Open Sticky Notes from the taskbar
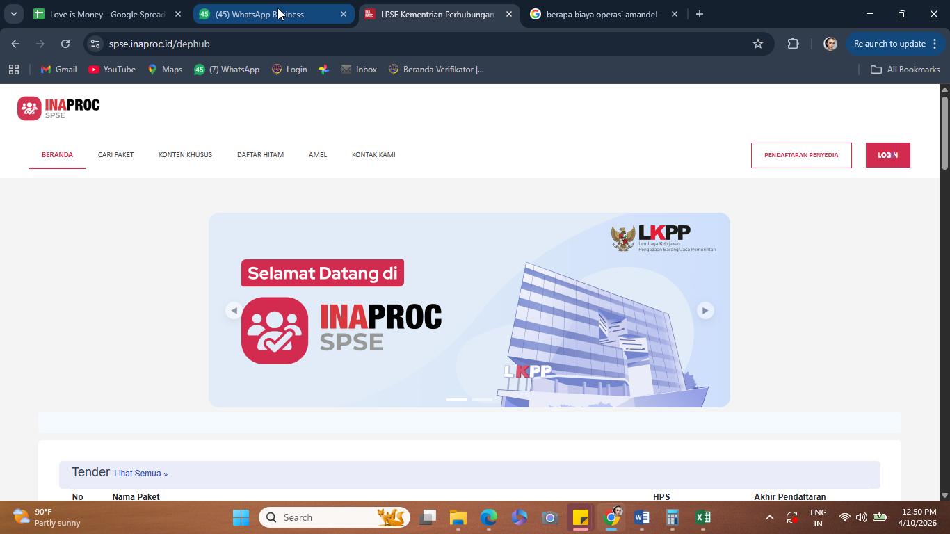 click(581, 517)
